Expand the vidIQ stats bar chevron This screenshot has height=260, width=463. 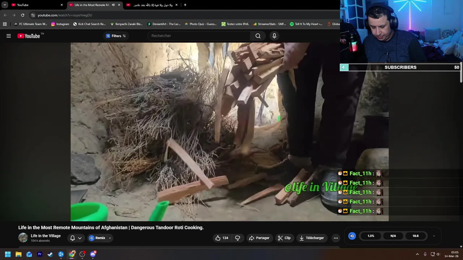click(x=434, y=236)
